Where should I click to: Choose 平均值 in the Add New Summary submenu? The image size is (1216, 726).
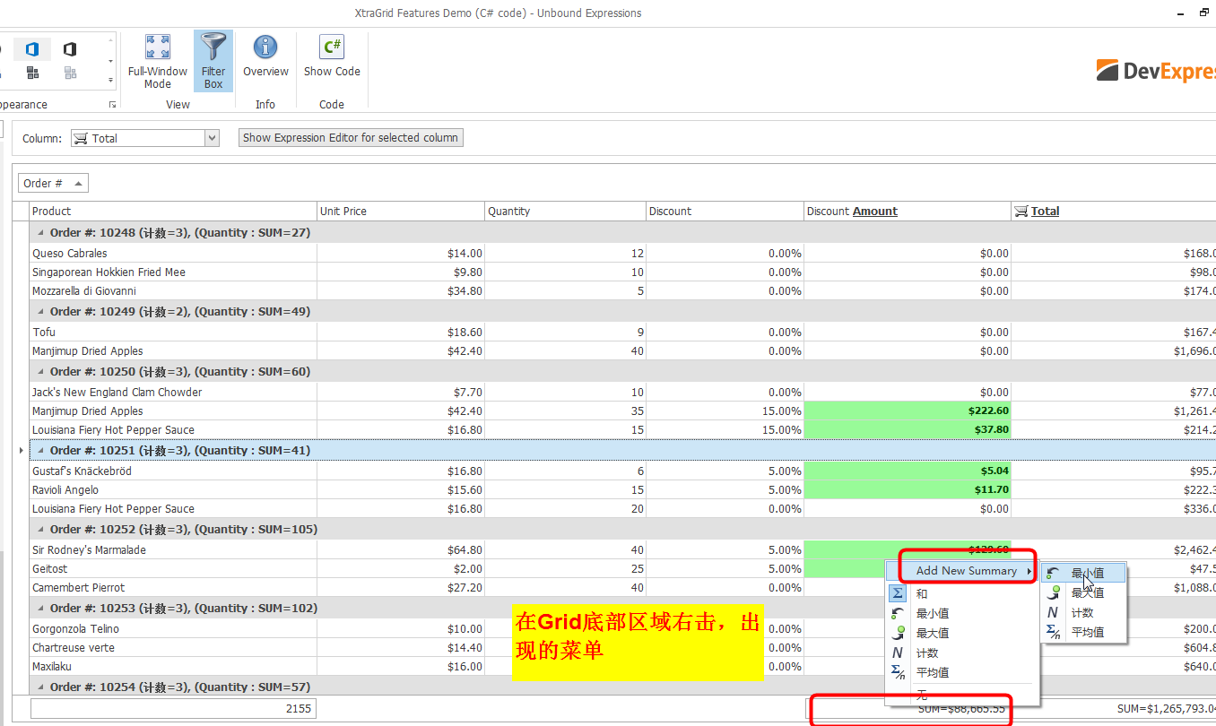point(1086,633)
